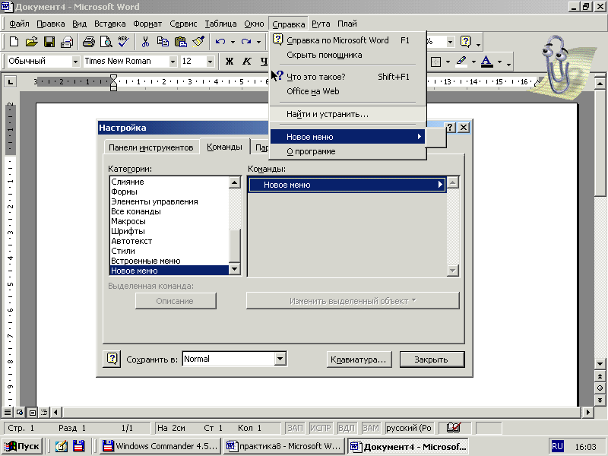Screen dimensions: 608x456
Task: Open Сохранить в Normal dropdown
Action: pyautogui.click(x=280, y=359)
